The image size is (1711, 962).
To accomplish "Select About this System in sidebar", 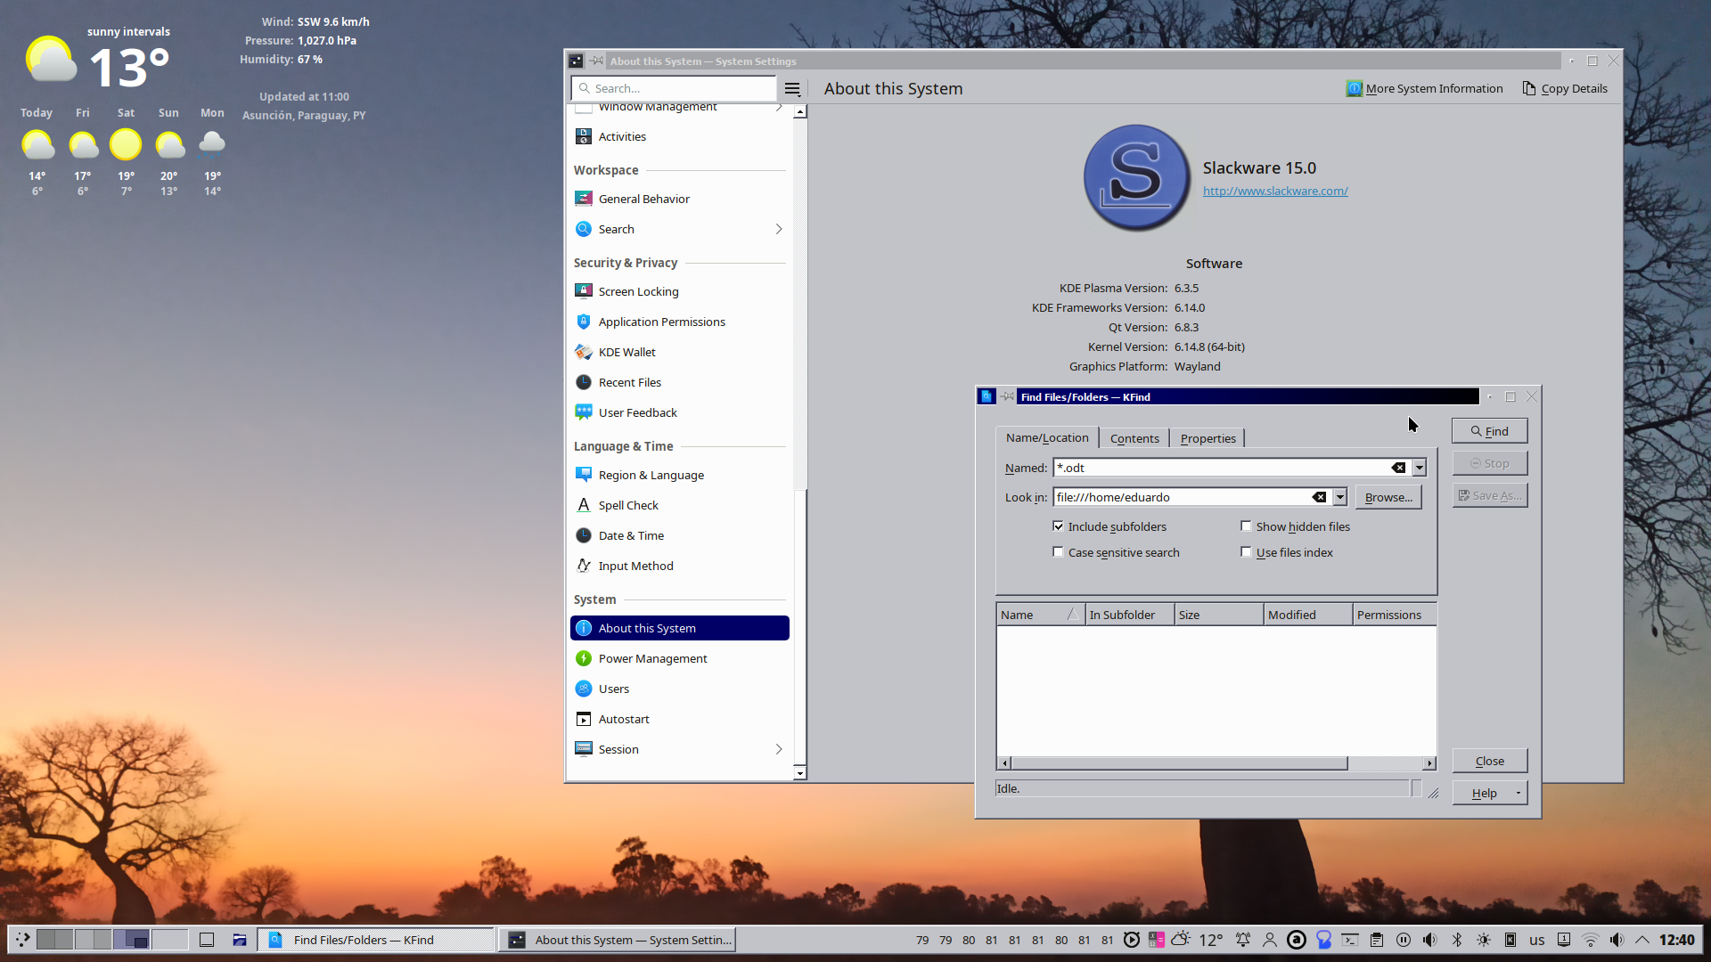I will coord(679,628).
